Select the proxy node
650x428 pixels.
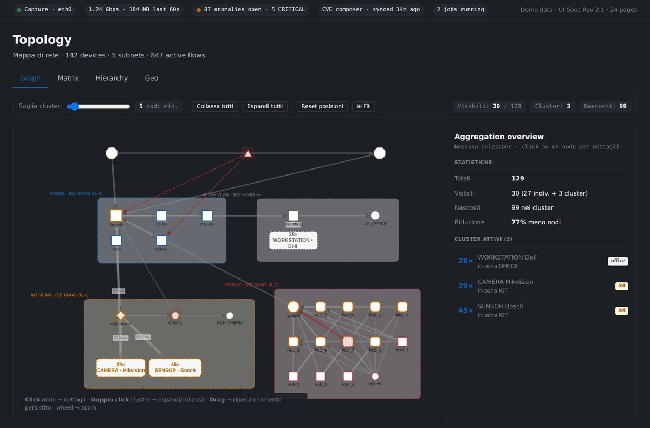(116, 241)
